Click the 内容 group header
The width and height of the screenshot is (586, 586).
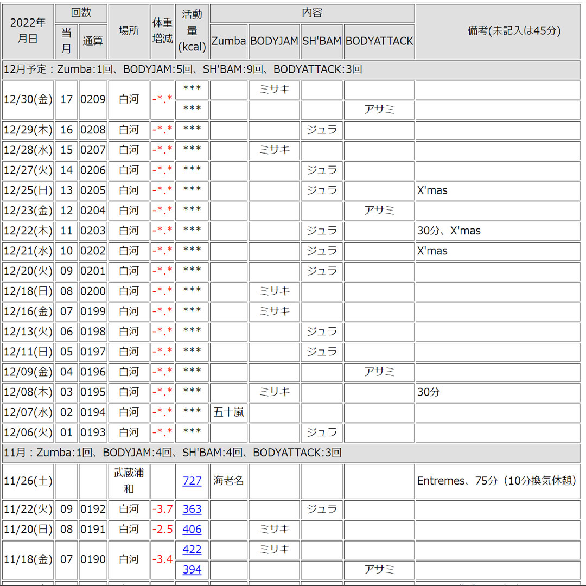point(312,14)
